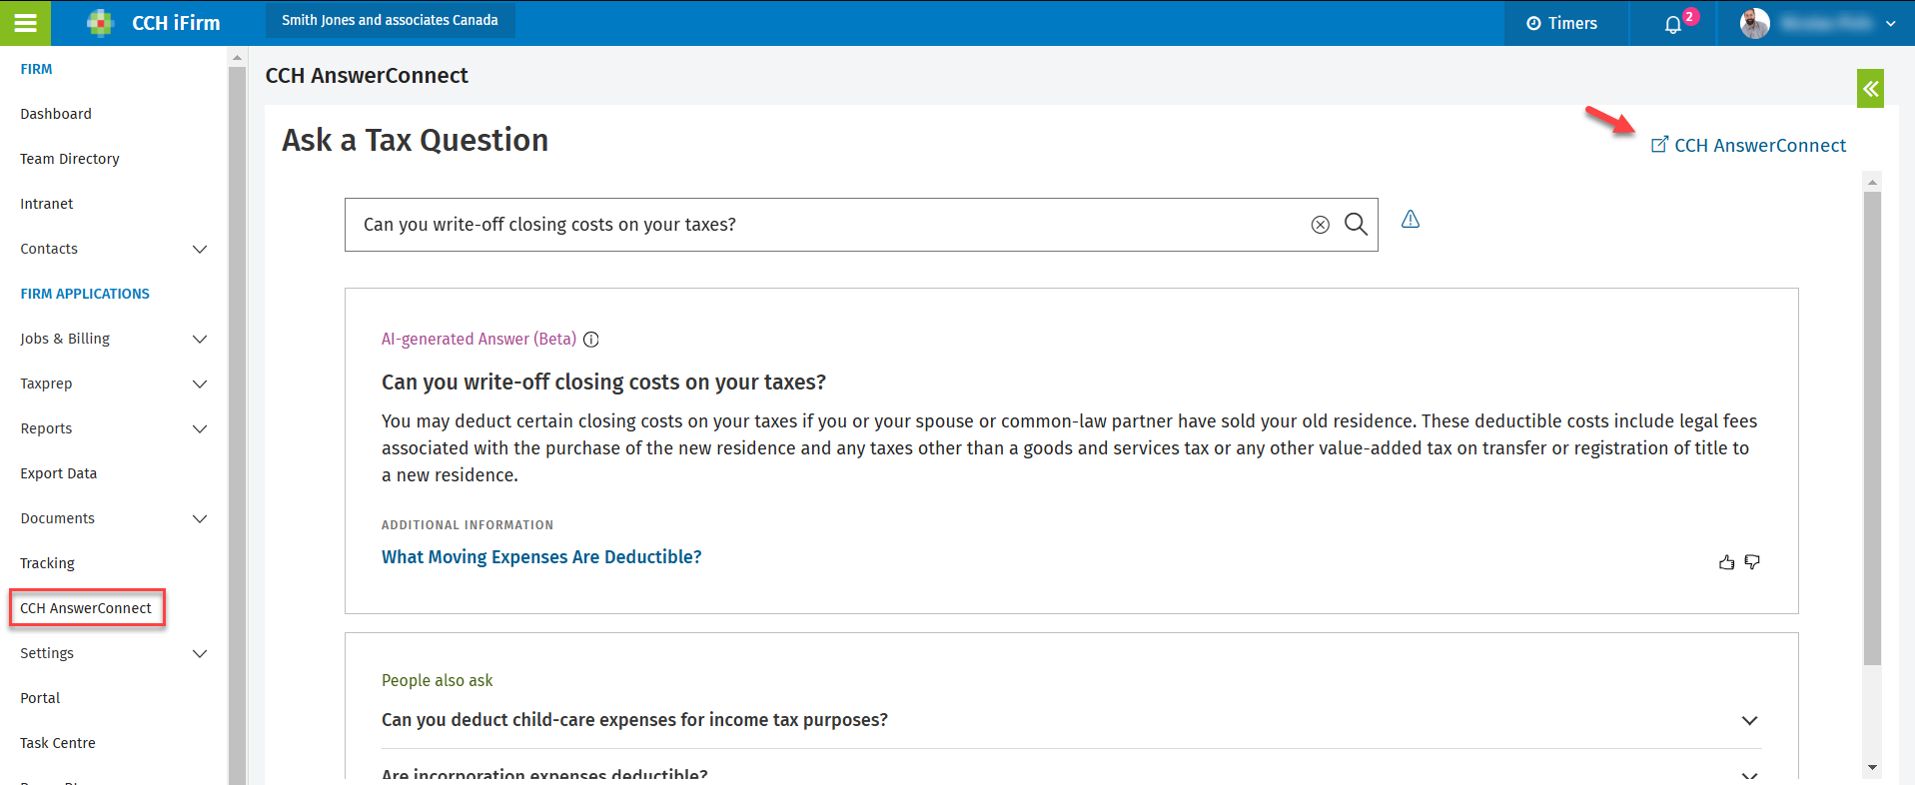Screen dimensions: 1915x785
Task: Run search with magnifying glass icon
Action: pos(1356,224)
